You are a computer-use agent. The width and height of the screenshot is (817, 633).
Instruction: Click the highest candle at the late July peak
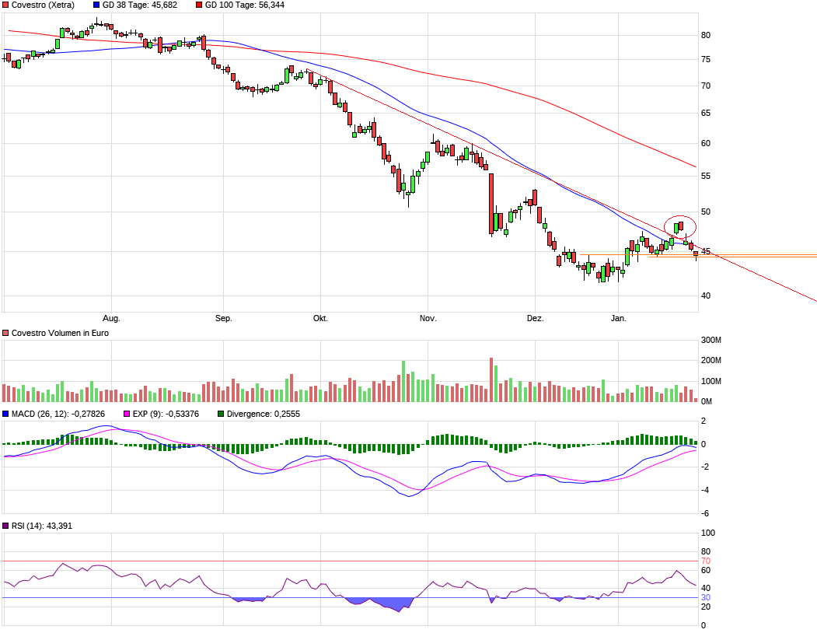point(96,23)
